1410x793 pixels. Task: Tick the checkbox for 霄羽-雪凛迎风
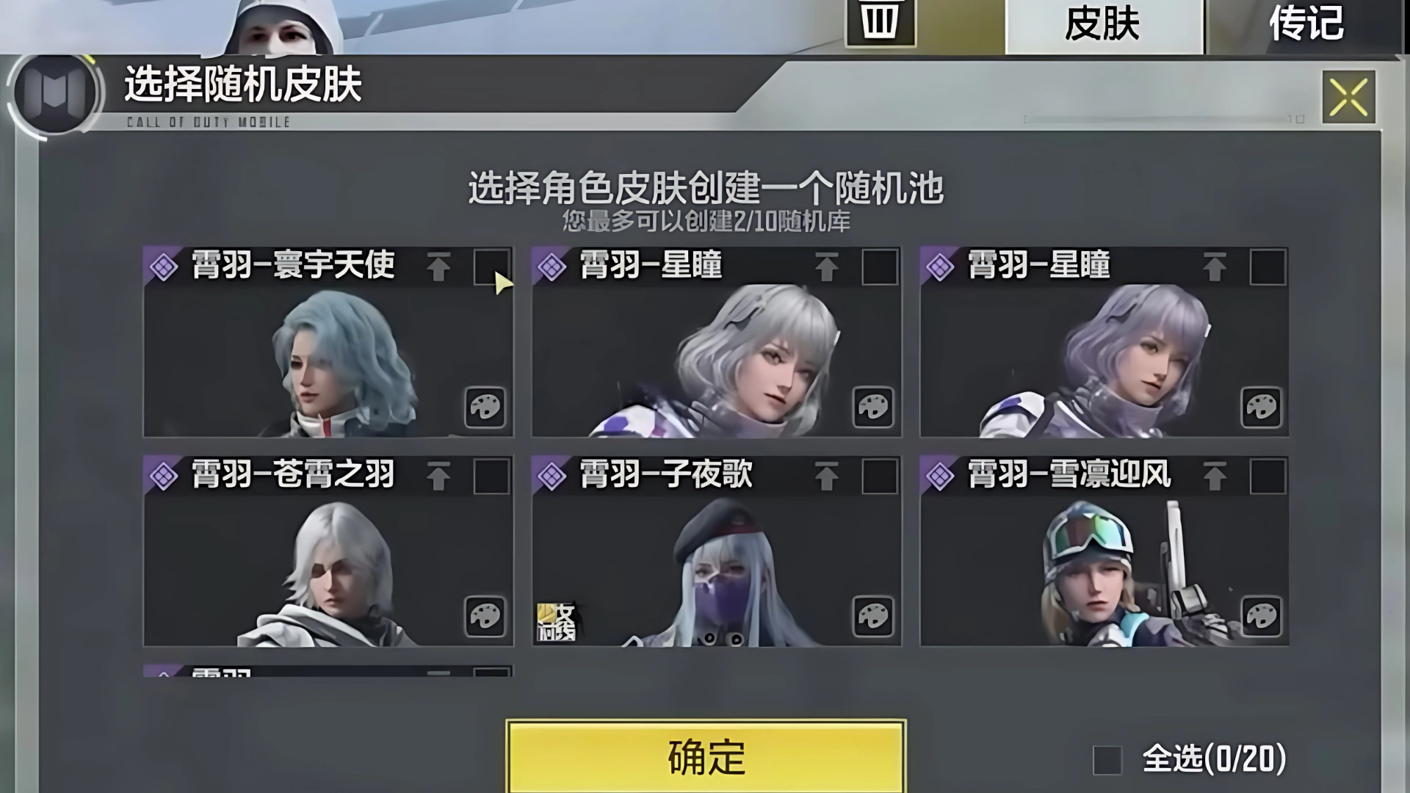click(x=1268, y=476)
